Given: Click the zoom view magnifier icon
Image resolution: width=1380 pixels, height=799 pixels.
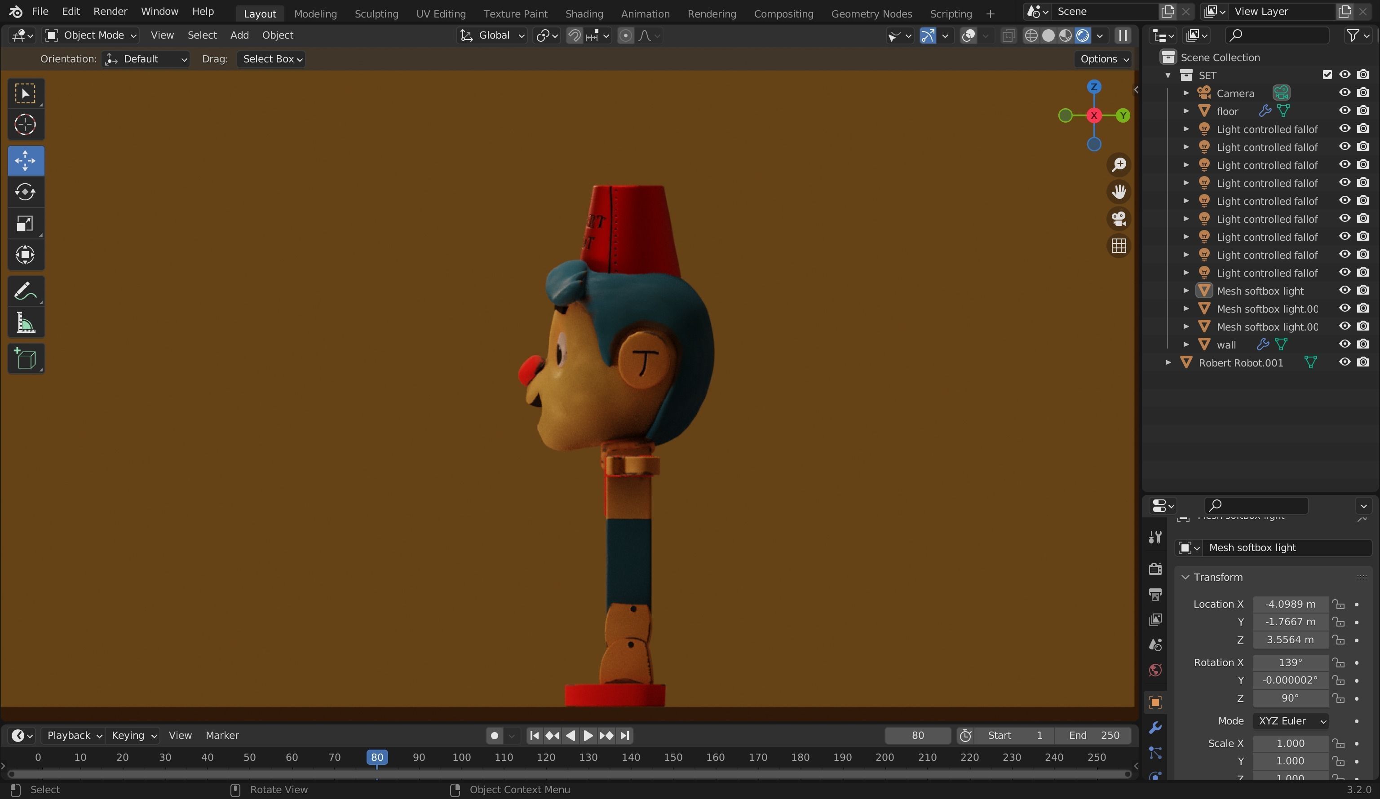Looking at the screenshot, I should tap(1119, 165).
